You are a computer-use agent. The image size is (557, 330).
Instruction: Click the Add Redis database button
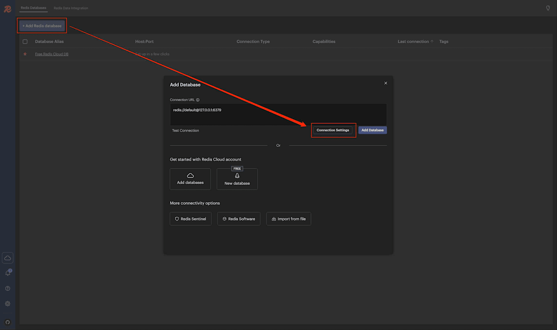coord(42,26)
